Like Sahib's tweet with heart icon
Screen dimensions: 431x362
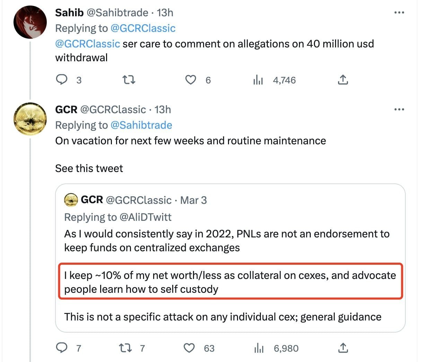click(x=191, y=80)
